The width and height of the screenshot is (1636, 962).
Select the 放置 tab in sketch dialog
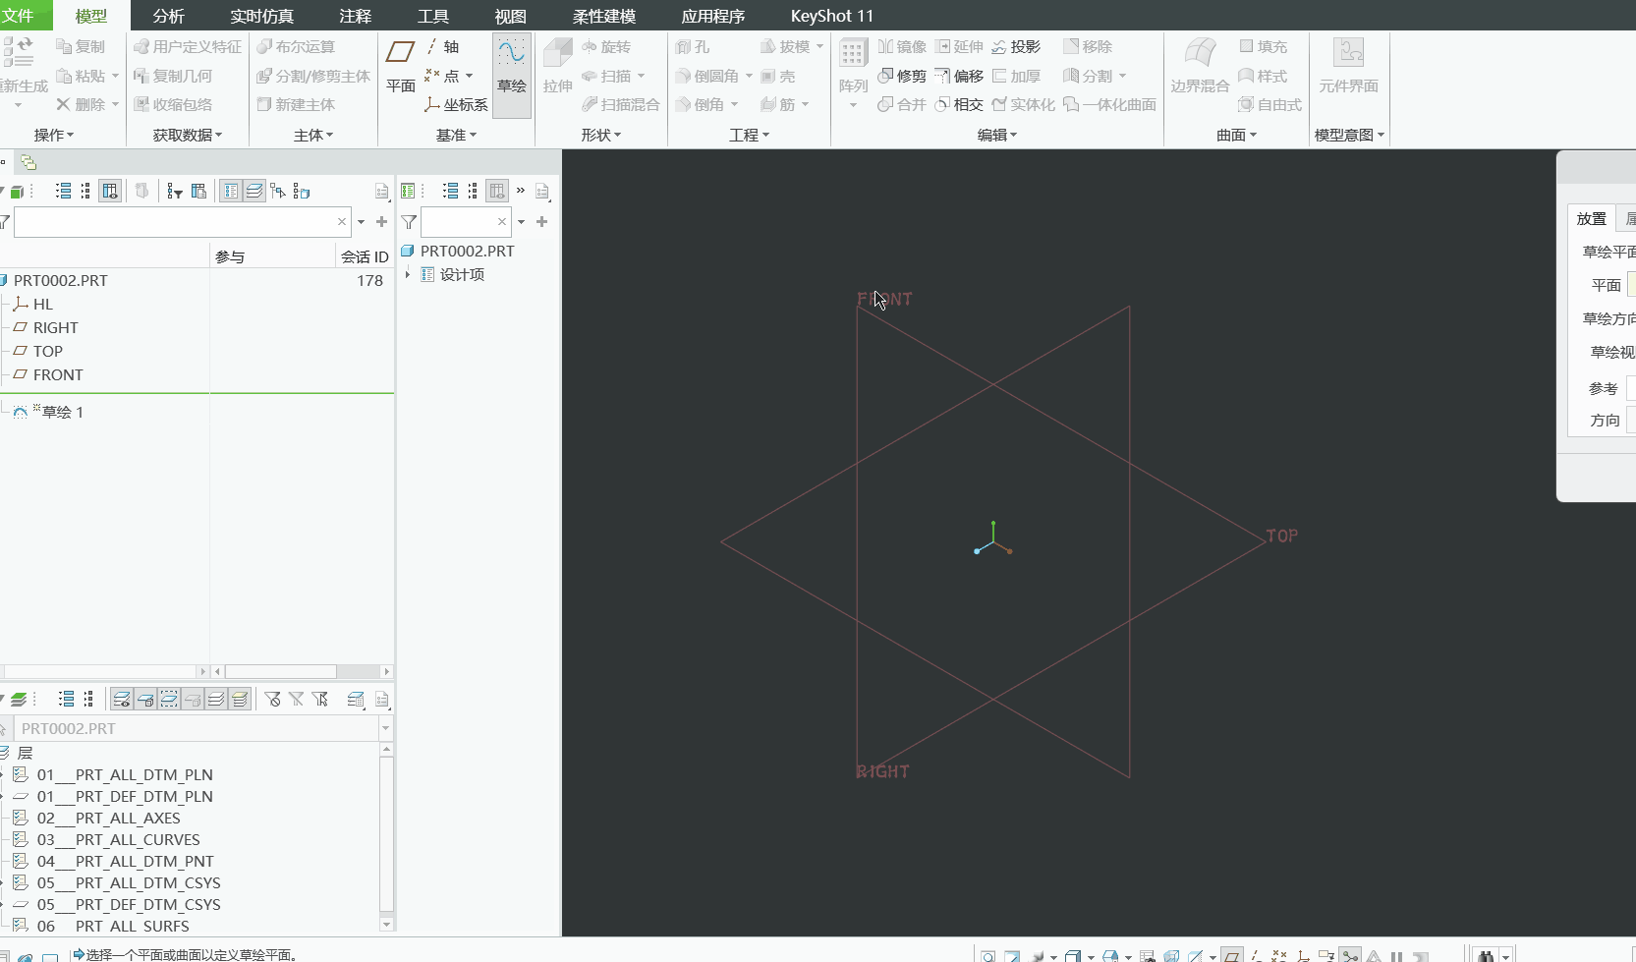(x=1591, y=218)
